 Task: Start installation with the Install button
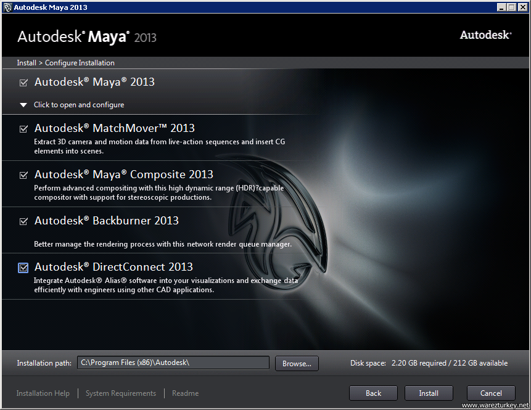click(x=429, y=393)
